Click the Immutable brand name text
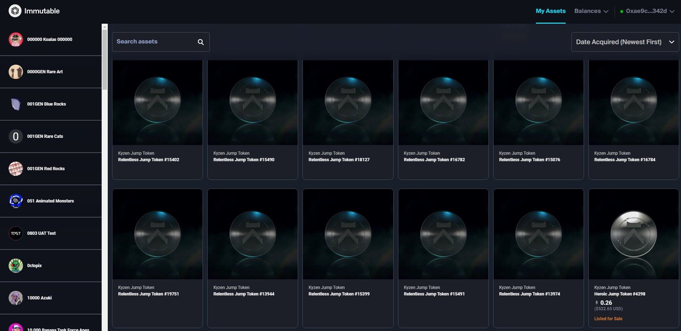Viewport: 681px width, 331px height. (x=42, y=11)
